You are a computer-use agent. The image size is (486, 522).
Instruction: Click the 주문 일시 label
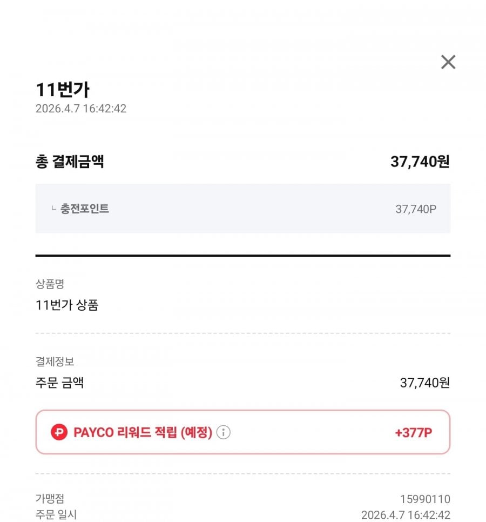56,515
